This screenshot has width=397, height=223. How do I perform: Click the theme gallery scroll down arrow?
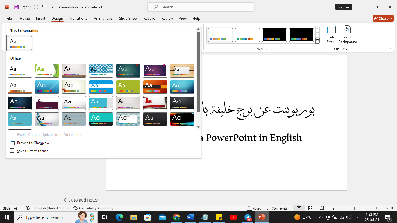coord(198,127)
